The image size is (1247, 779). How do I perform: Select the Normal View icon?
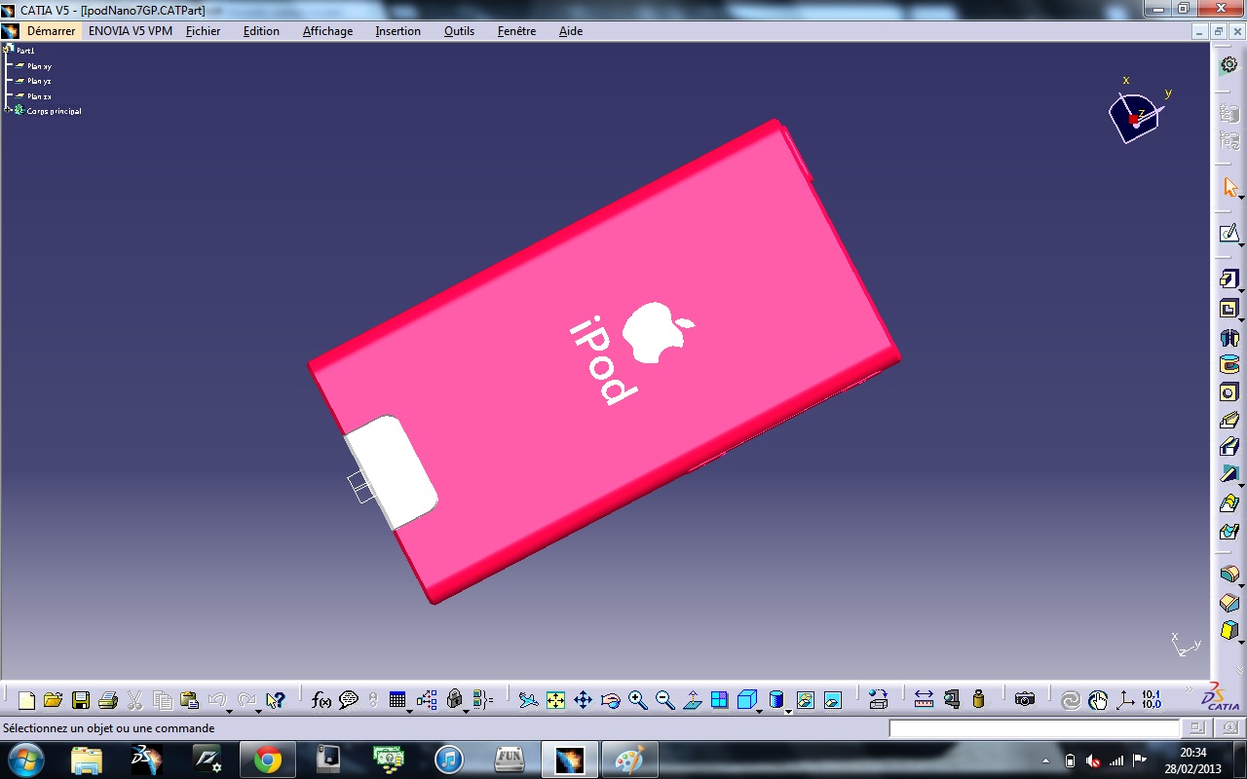[x=693, y=700]
